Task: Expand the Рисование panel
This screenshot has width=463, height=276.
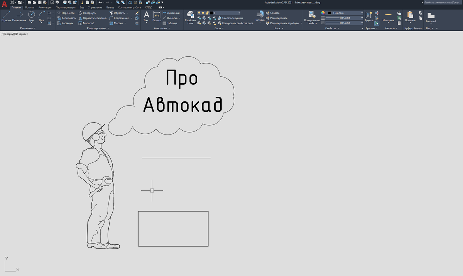Action: coord(28,28)
